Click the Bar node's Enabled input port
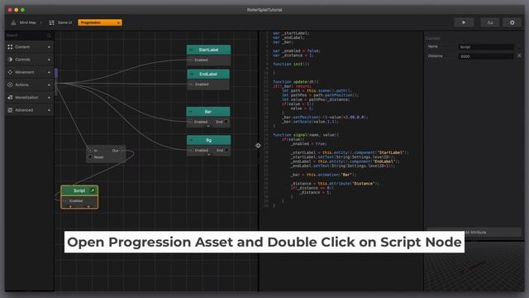The image size is (529, 298). point(191,122)
